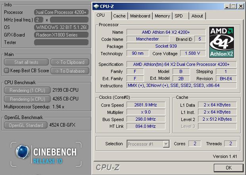Viewport: 246px width, 175px height.
Task: Switch to the CPU tab
Action: 100,15
